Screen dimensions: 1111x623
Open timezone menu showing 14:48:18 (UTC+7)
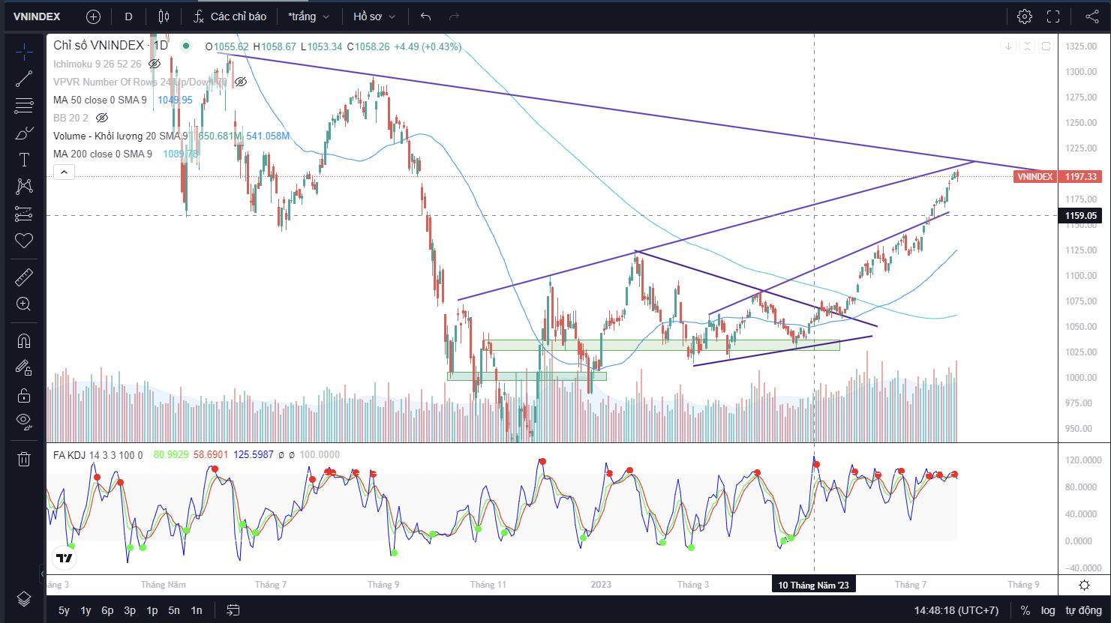(x=956, y=610)
